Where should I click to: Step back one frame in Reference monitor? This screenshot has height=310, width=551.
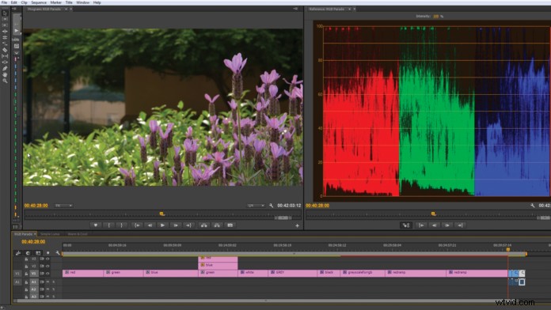point(435,225)
